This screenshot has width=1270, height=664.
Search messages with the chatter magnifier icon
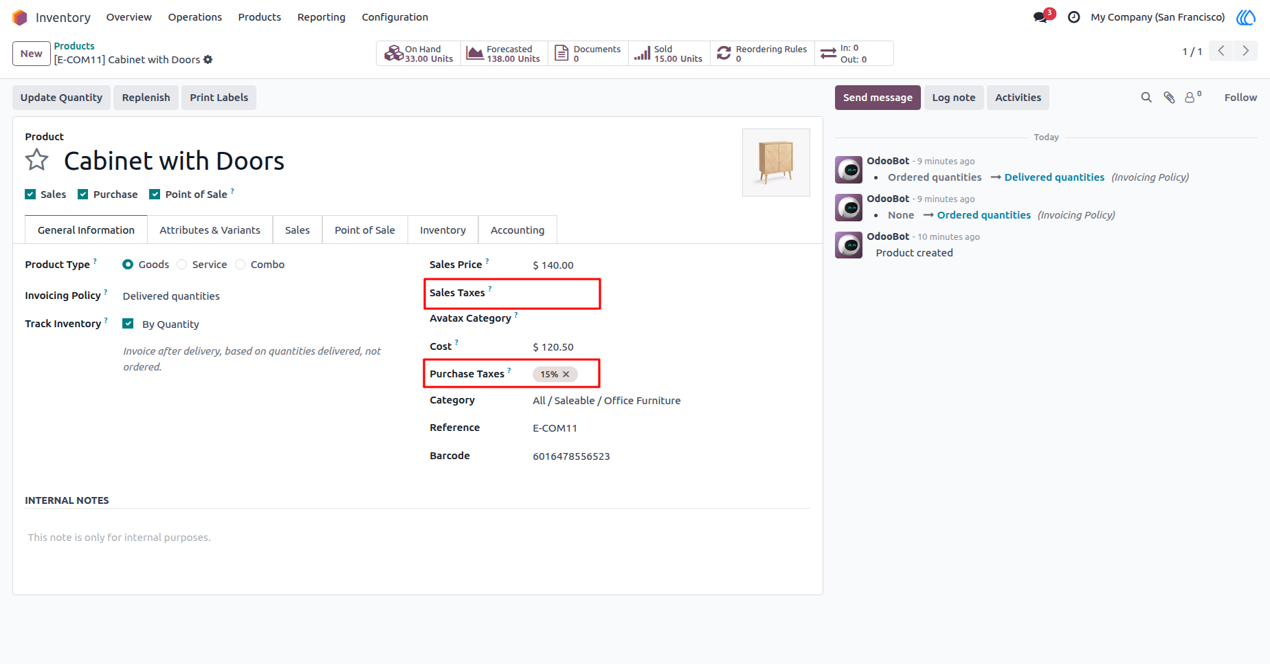[x=1146, y=98]
